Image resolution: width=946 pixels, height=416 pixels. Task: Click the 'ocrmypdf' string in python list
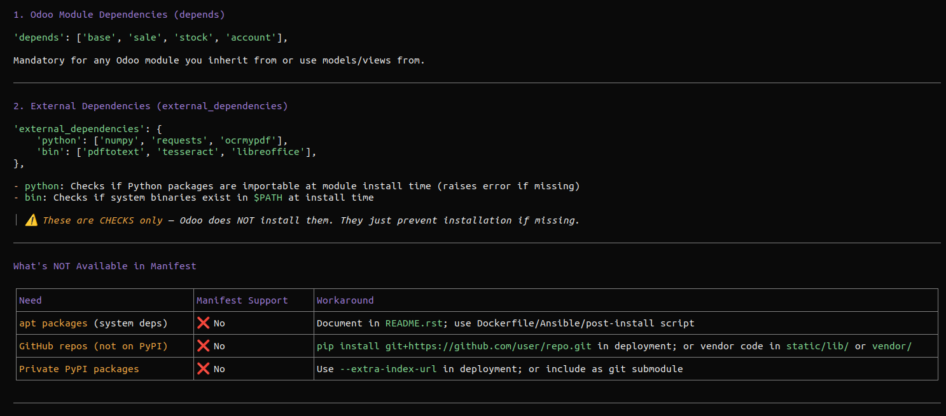coord(248,140)
